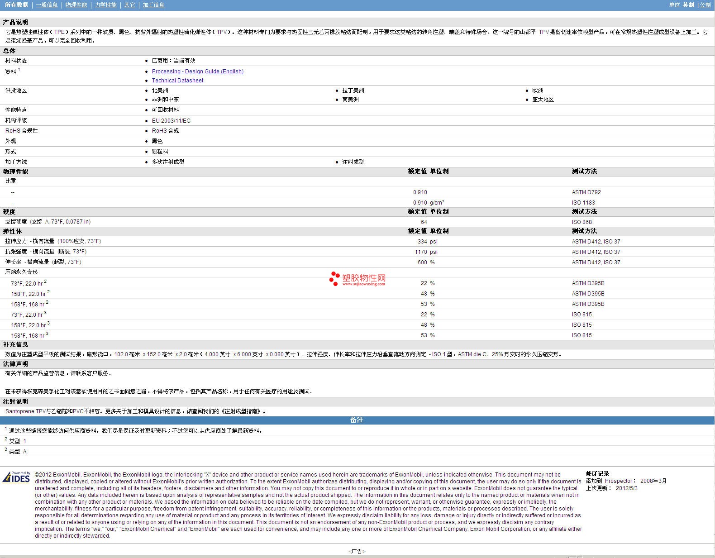Open the Technical Datasheet link
This screenshot has width=715, height=558.
[x=177, y=81]
